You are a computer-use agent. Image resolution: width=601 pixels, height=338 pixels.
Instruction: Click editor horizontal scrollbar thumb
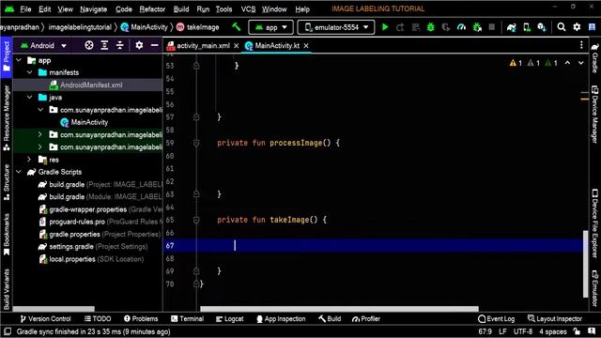click(x=339, y=309)
